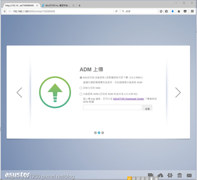Click the img file path input field
The image size is (197, 180).
click(112, 107)
